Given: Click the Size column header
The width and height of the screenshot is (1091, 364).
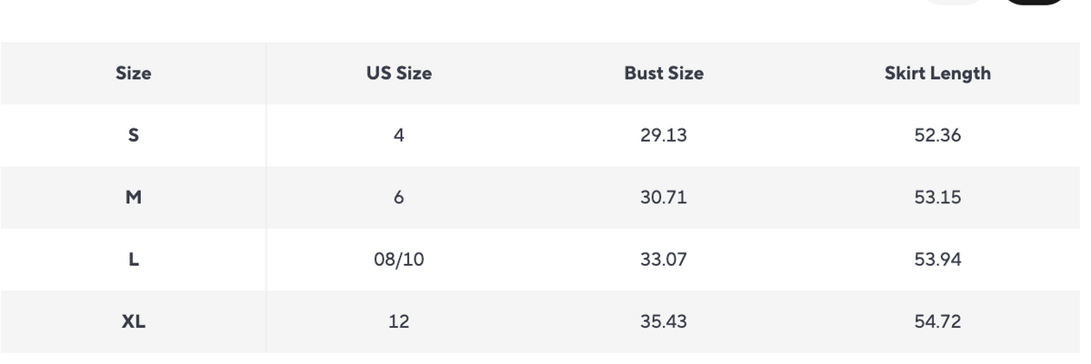Looking at the screenshot, I should 134,74.
